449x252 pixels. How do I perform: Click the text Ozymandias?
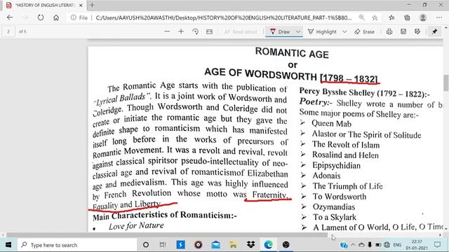[x=334, y=207]
